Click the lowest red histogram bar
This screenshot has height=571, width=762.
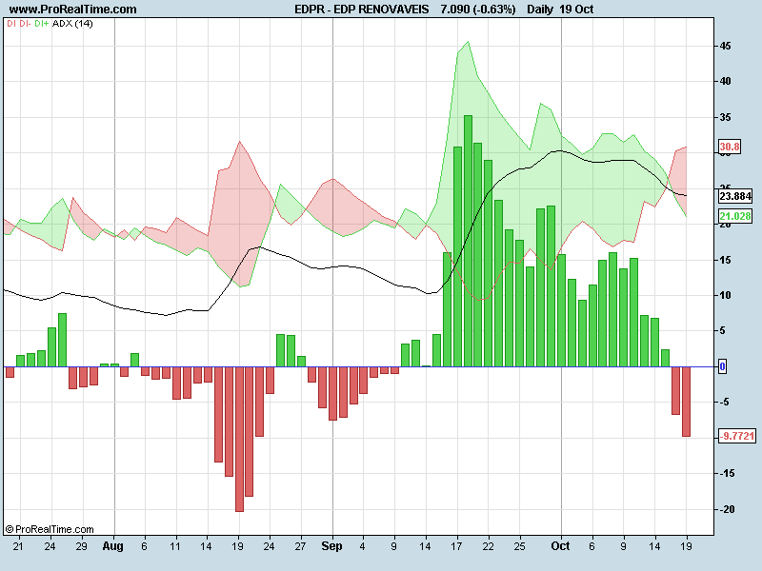coord(239,439)
